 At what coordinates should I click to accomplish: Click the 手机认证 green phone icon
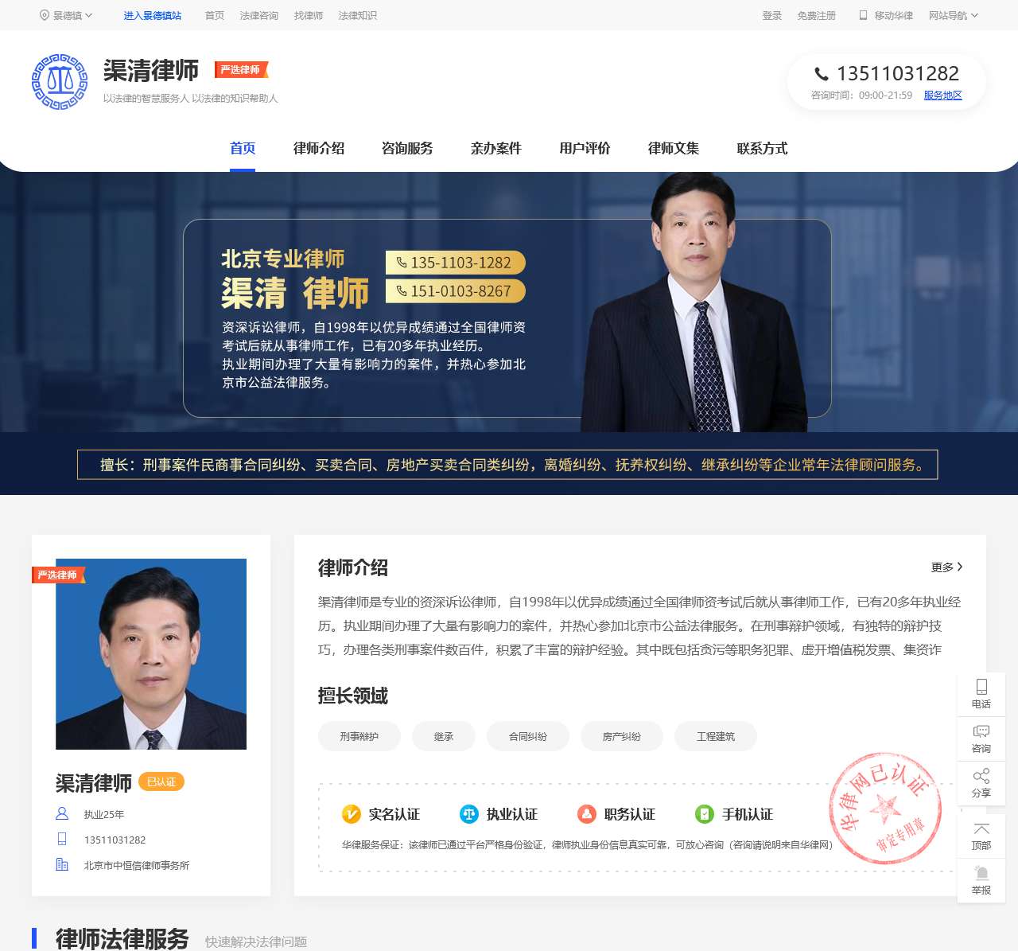click(705, 814)
